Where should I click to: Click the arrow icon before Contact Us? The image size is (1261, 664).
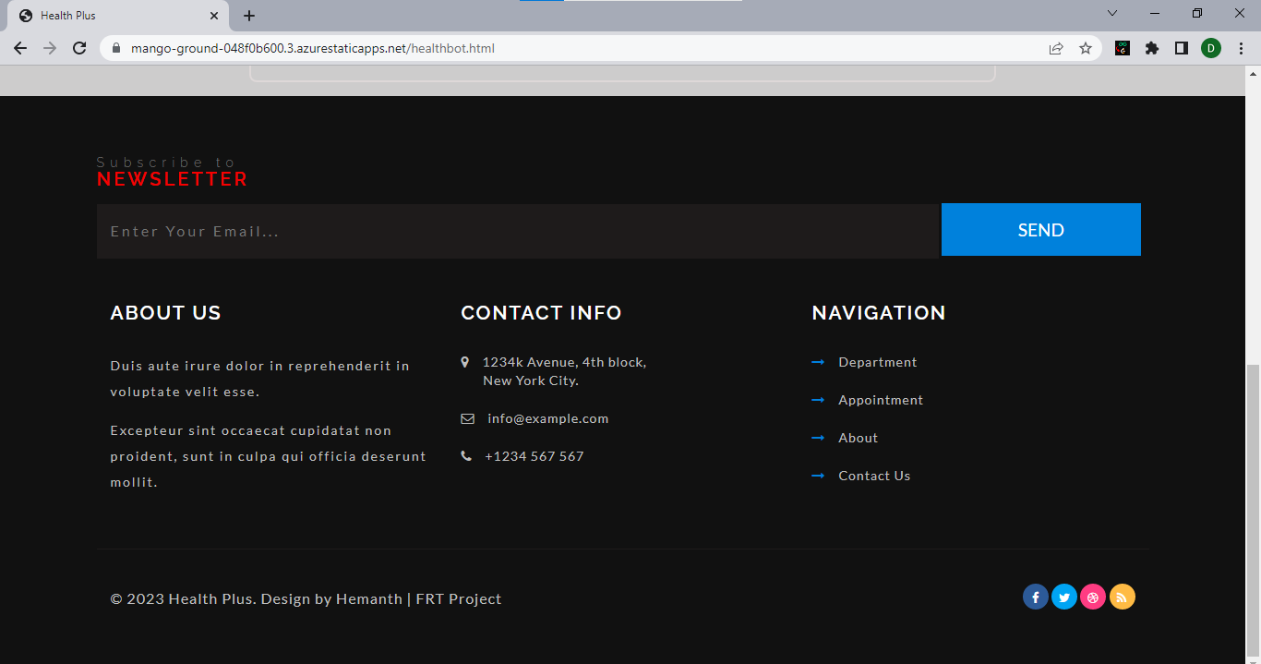point(819,476)
